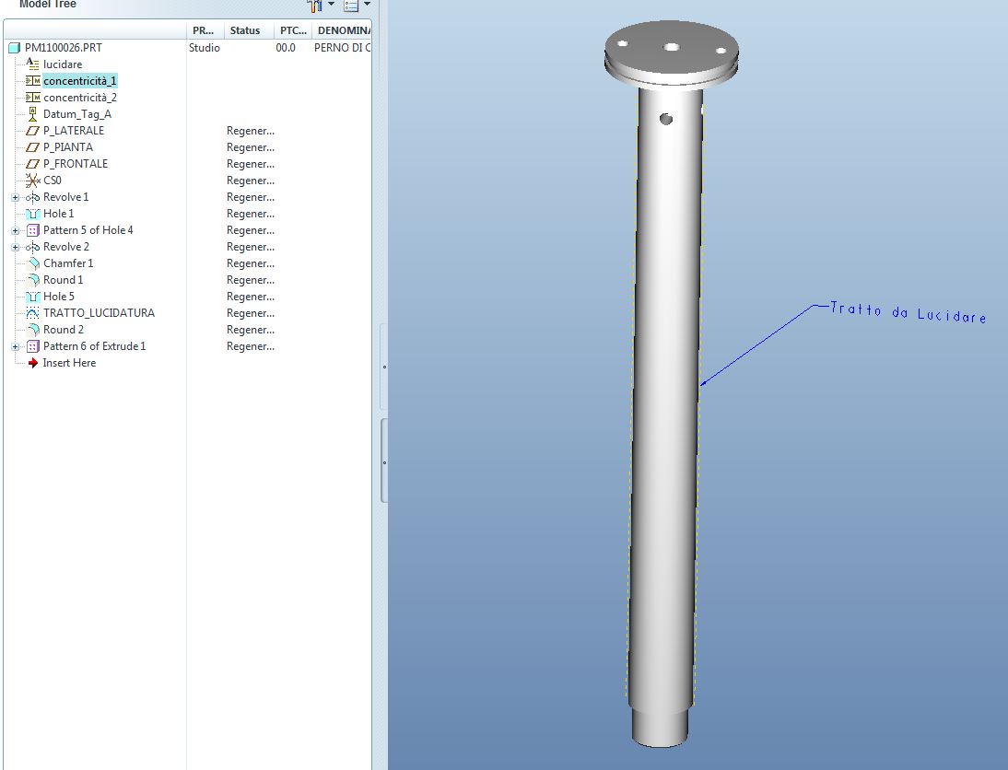1008x770 pixels.
Task: Click the Round 2 feature icon
Action: [x=33, y=330]
